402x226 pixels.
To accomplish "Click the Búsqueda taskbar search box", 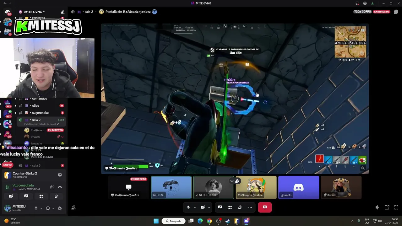I will pyautogui.click(x=173, y=221).
